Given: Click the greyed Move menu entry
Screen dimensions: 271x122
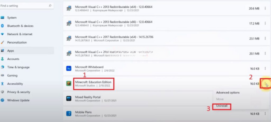Looking at the screenshot, I should point(220,99).
